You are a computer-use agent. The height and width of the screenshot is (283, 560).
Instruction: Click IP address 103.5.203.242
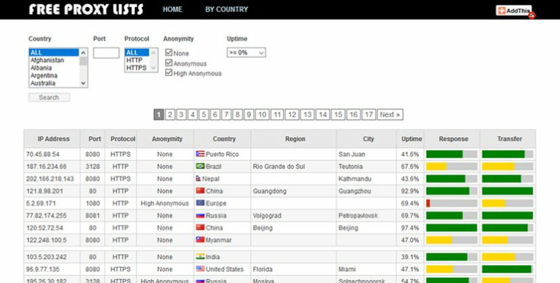click(47, 257)
